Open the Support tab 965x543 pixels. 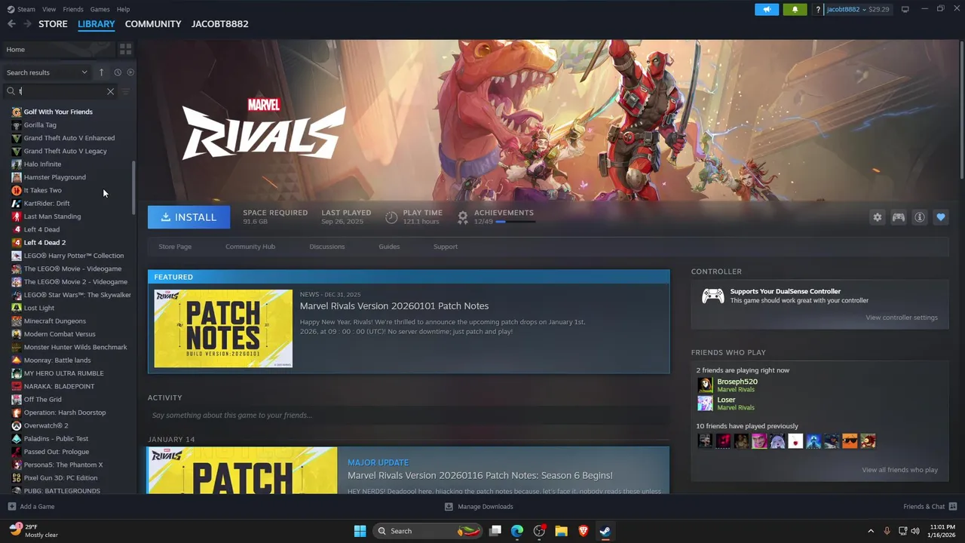(446, 247)
